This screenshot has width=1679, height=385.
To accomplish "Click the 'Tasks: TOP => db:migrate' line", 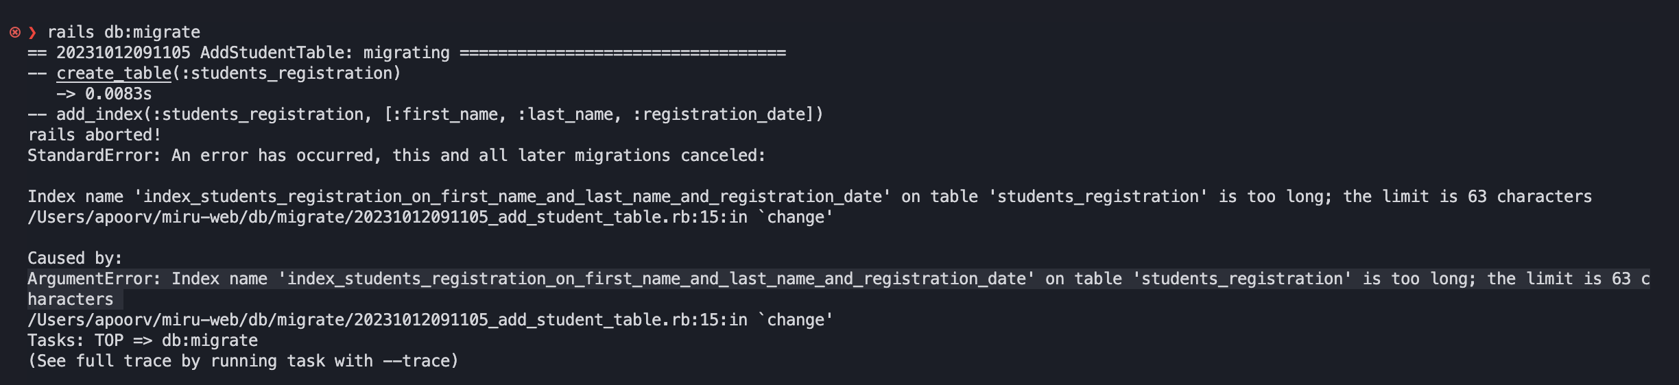I will (143, 340).
